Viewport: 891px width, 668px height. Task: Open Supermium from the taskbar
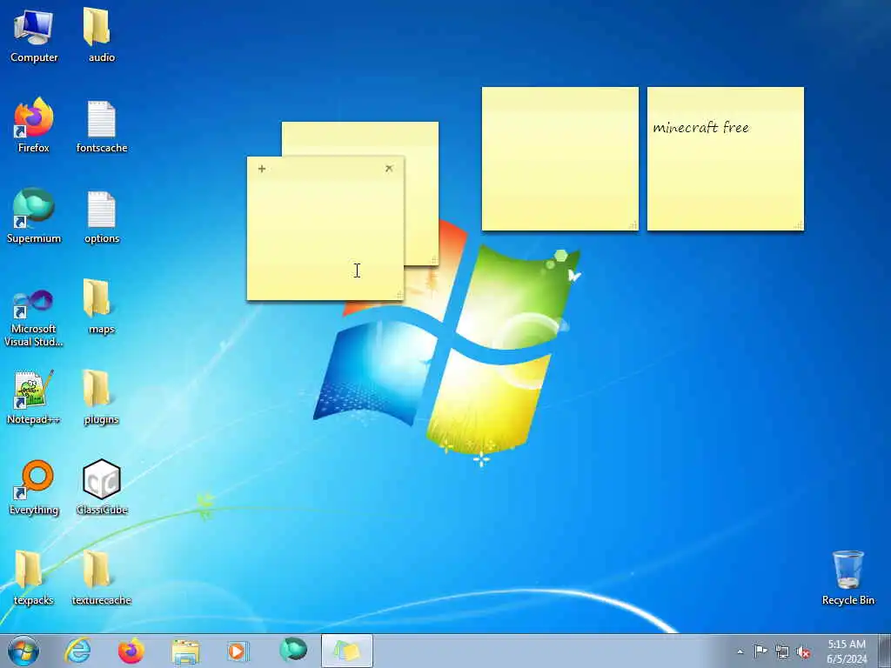pyautogui.click(x=293, y=650)
